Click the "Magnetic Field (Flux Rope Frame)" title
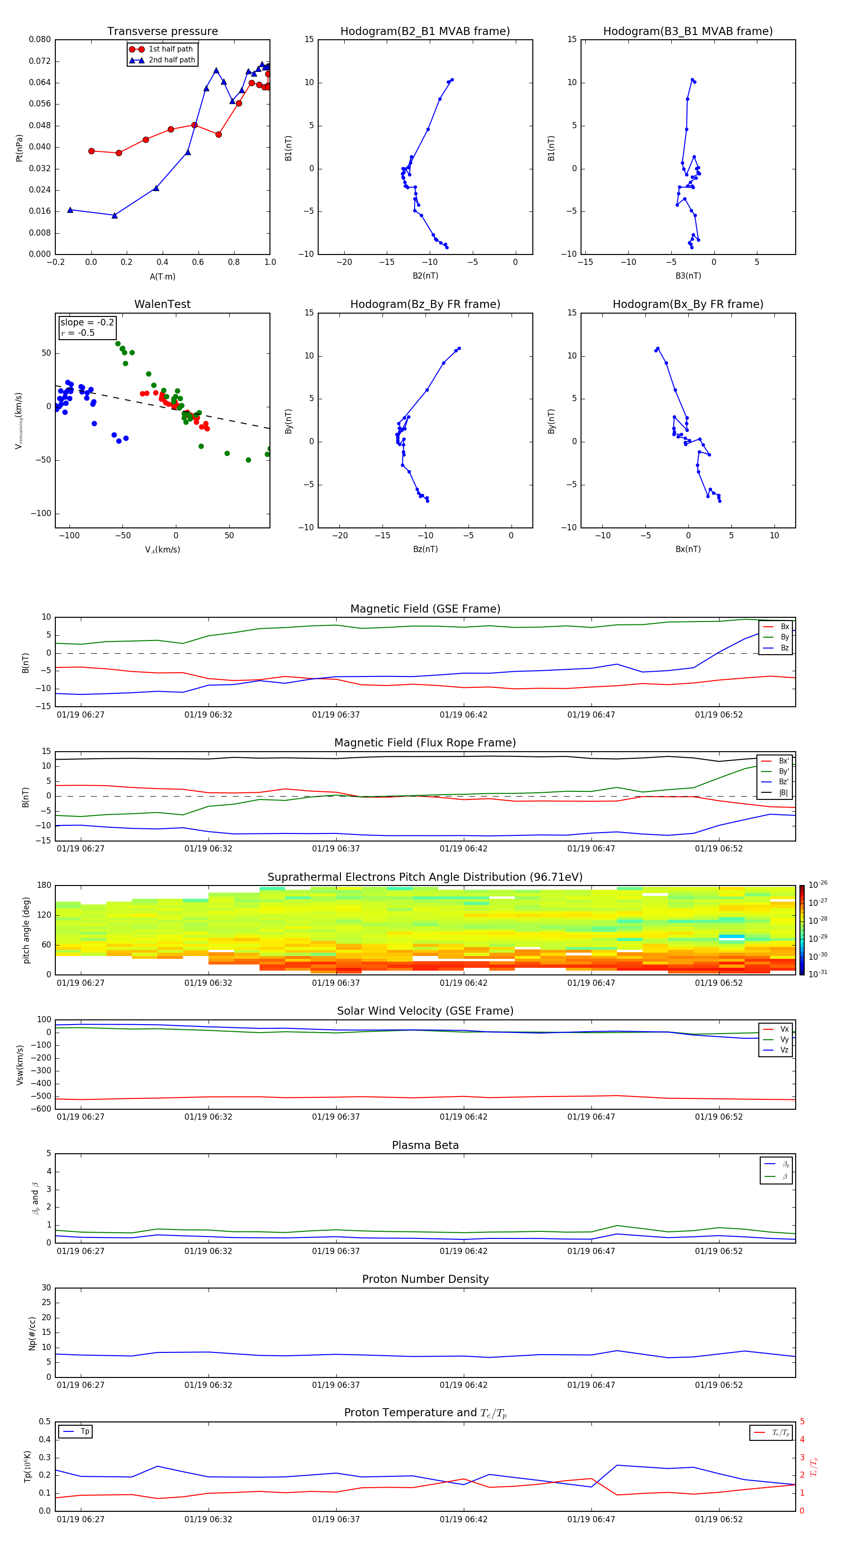The image size is (851, 1561). click(x=425, y=743)
